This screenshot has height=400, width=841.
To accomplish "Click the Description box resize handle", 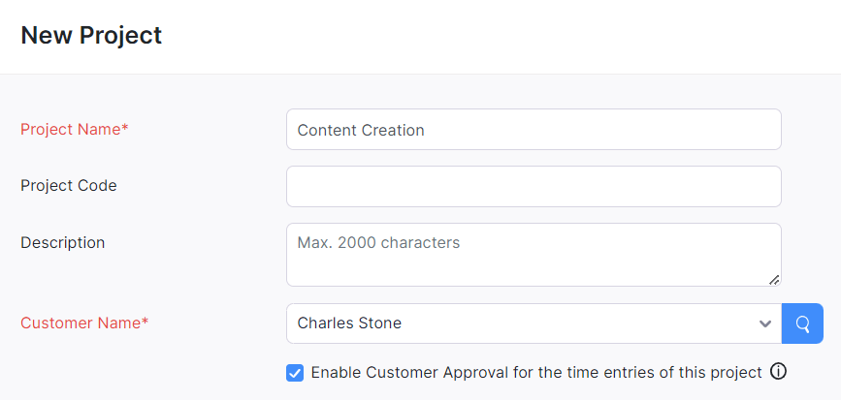I will point(774,279).
